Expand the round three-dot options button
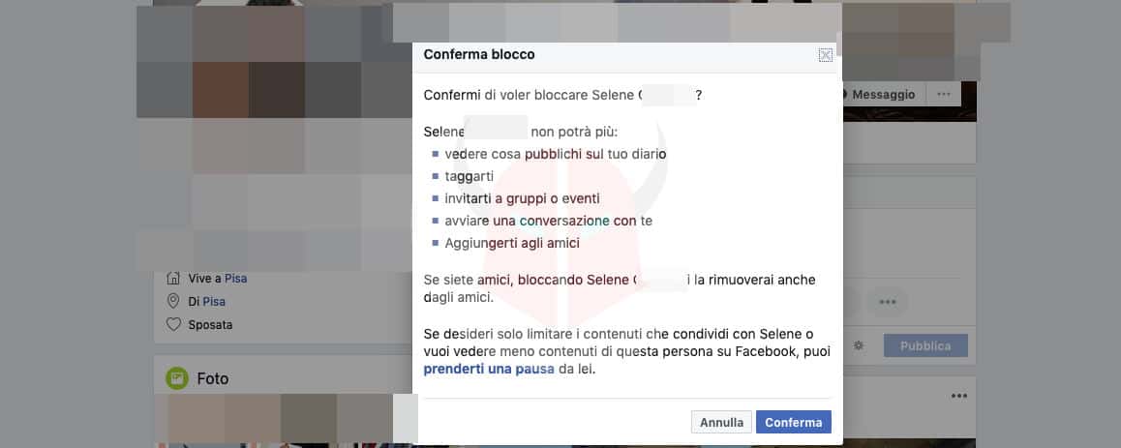 pyautogui.click(x=887, y=302)
